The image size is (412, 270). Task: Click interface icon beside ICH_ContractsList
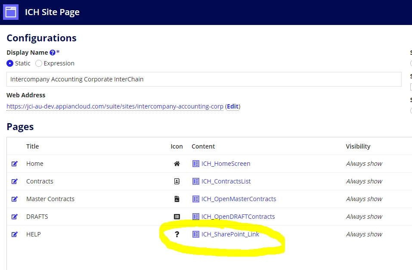pos(196,181)
